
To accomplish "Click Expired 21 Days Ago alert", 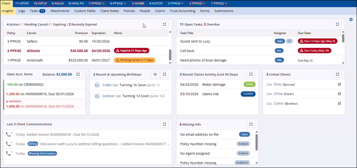I will (x=132, y=51).
